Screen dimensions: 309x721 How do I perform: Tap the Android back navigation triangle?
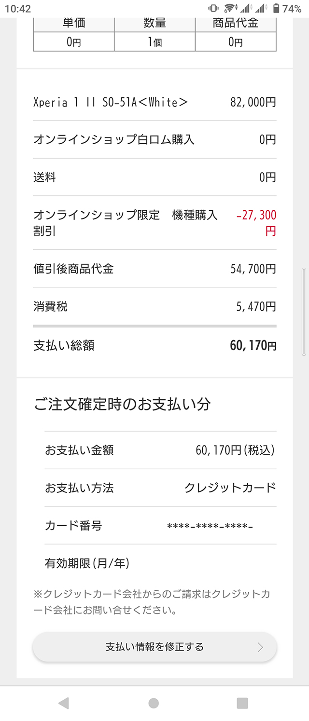pos(63,703)
